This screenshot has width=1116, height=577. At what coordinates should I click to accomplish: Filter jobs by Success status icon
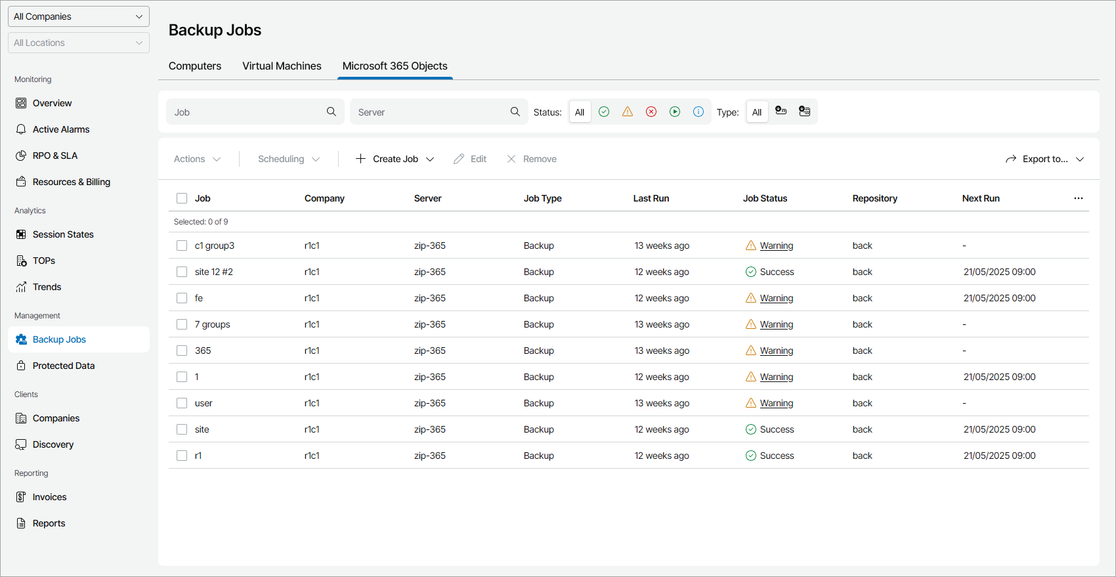604,112
